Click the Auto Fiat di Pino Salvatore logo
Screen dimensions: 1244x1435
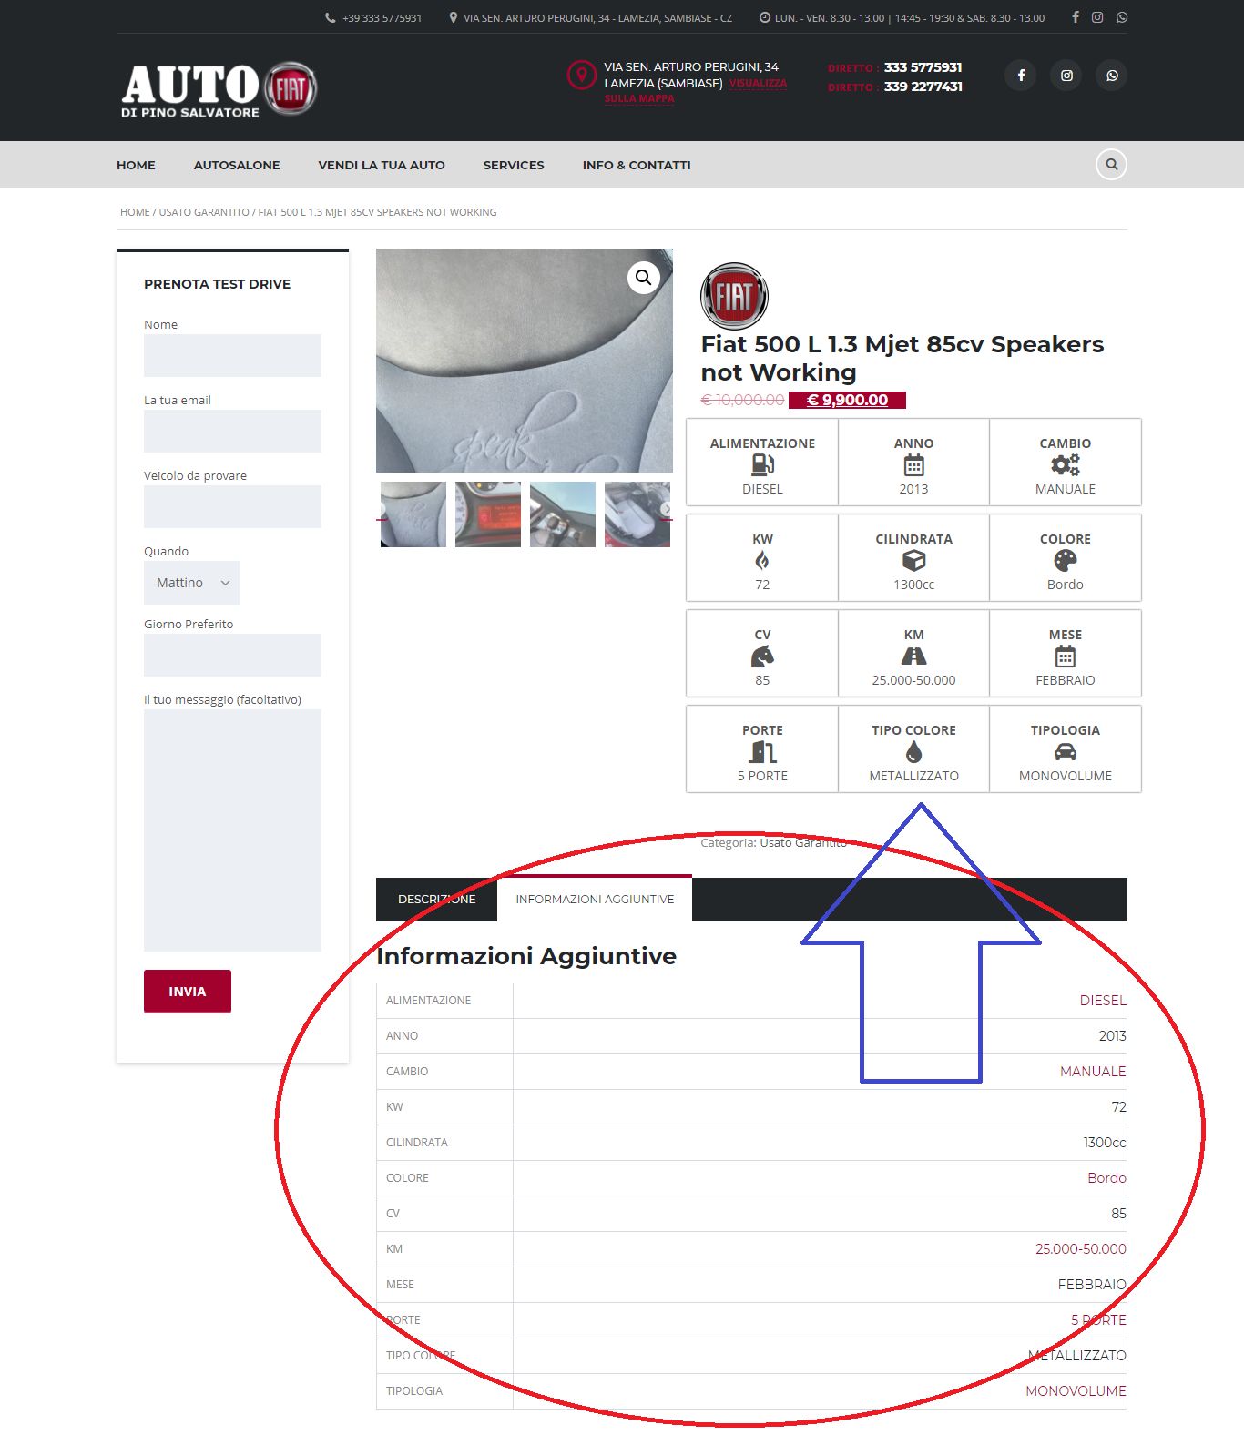click(219, 89)
